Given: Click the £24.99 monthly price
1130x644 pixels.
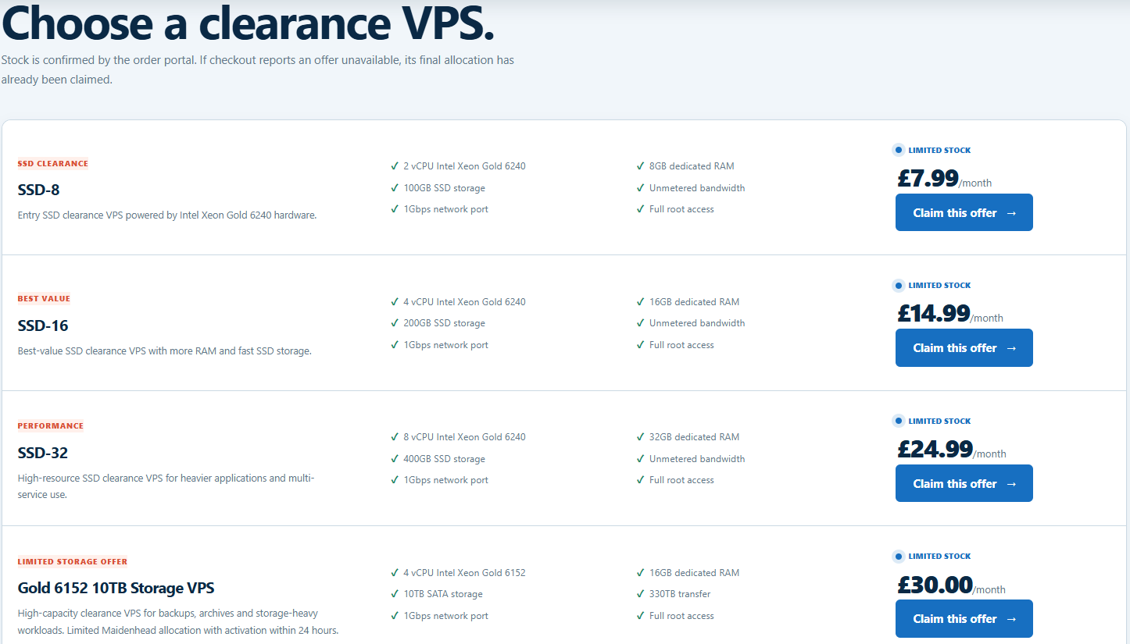Looking at the screenshot, I should pyautogui.click(x=952, y=450).
